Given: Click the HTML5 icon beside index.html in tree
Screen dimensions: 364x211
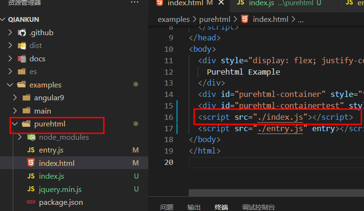Looking at the screenshot, I should (x=31, y=163).
